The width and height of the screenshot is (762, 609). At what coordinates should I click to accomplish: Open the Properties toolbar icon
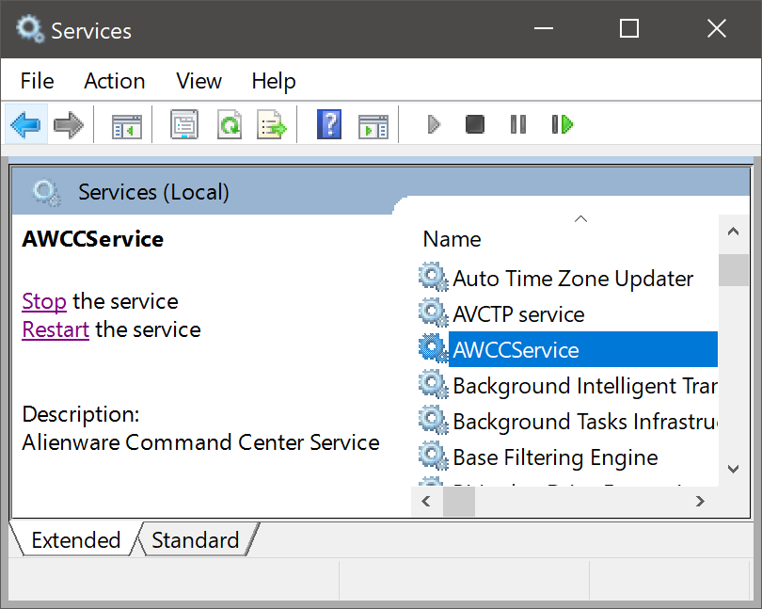[x=184, y=124]
